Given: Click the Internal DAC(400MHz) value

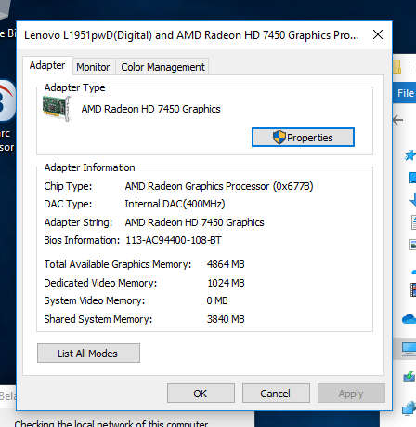Looking at the screenshot, I should [175, 204].
